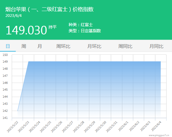Click the 2023/5/25 x-axis date label
The width and height of the screenshot is (172, 137).
[45, 127]
